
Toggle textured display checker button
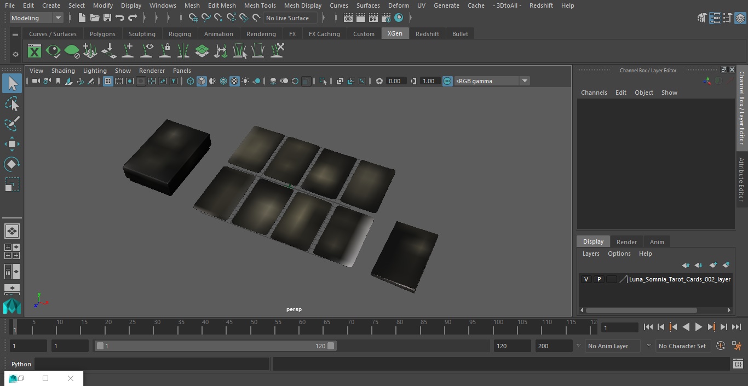(x=234, y=81)
